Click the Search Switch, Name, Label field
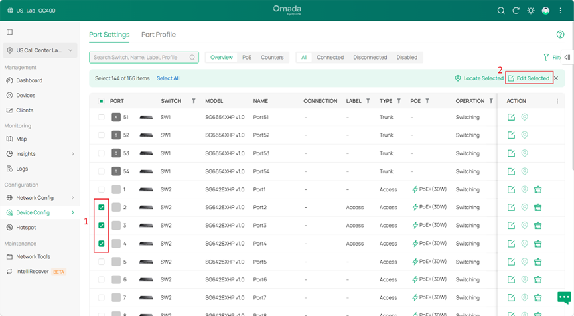 point(144,58)
